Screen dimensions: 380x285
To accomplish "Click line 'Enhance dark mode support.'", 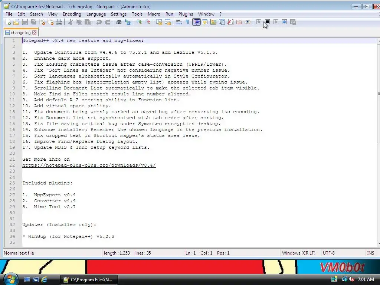I will coord(72,58).
